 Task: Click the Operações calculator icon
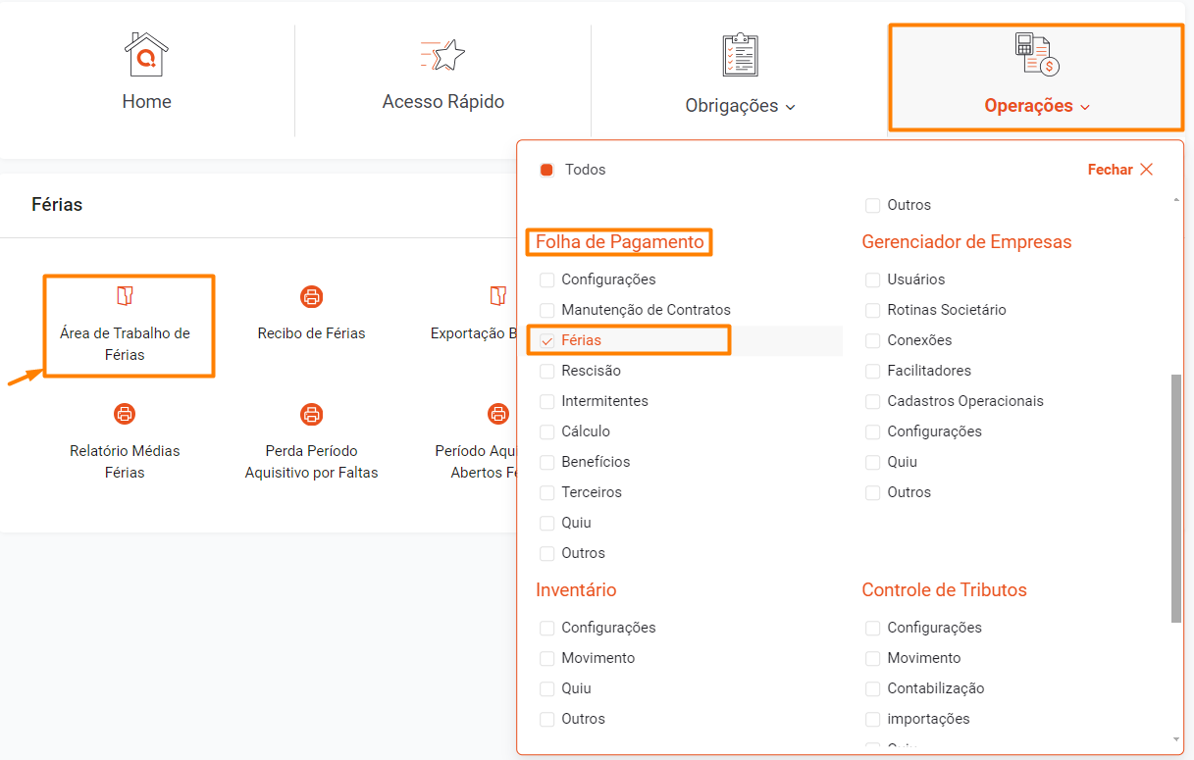[x=1036, y=55]
